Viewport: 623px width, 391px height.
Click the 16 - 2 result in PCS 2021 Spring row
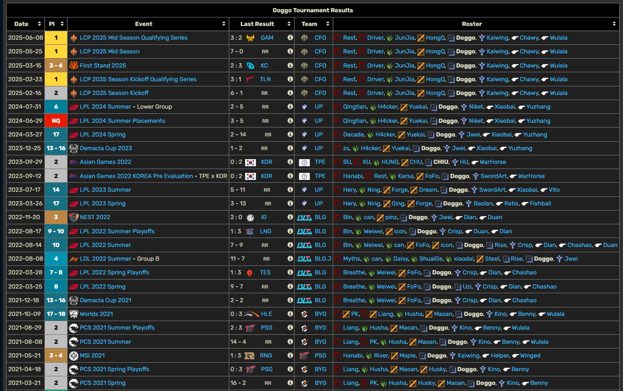tap(238, 383)
